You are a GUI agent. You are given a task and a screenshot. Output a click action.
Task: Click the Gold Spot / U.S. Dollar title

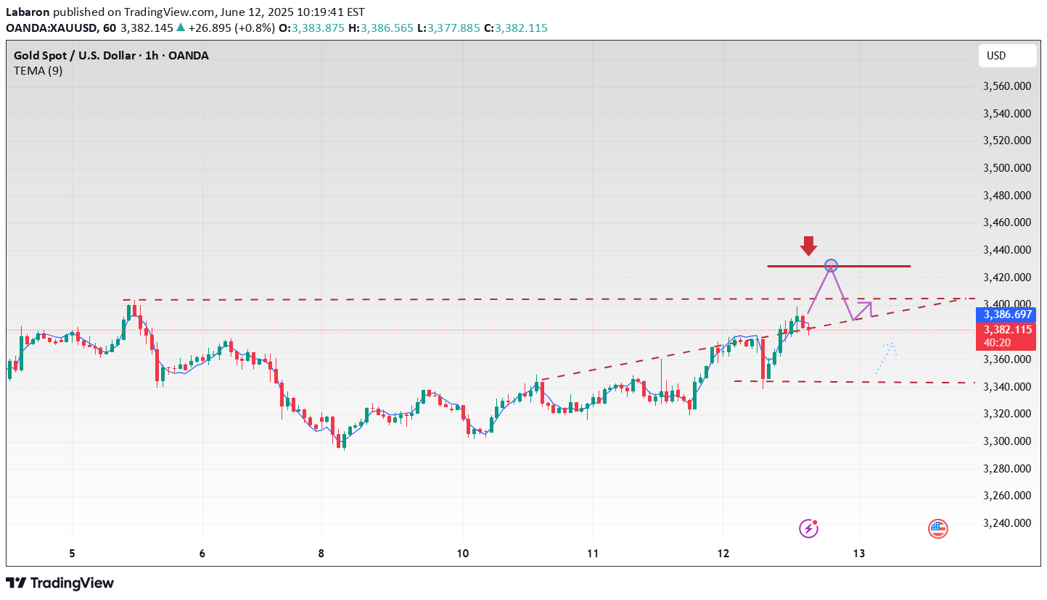coord(111,56)
